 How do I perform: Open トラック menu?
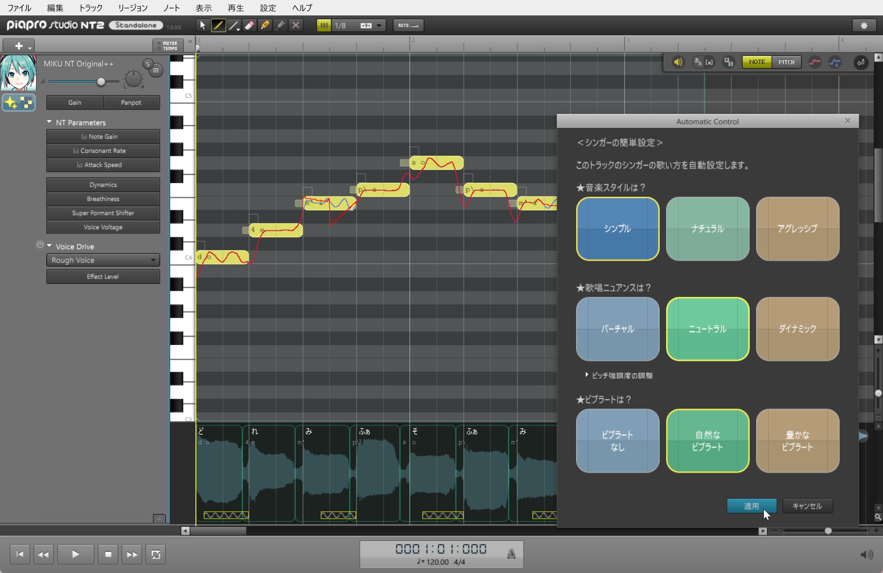(91, 8)
